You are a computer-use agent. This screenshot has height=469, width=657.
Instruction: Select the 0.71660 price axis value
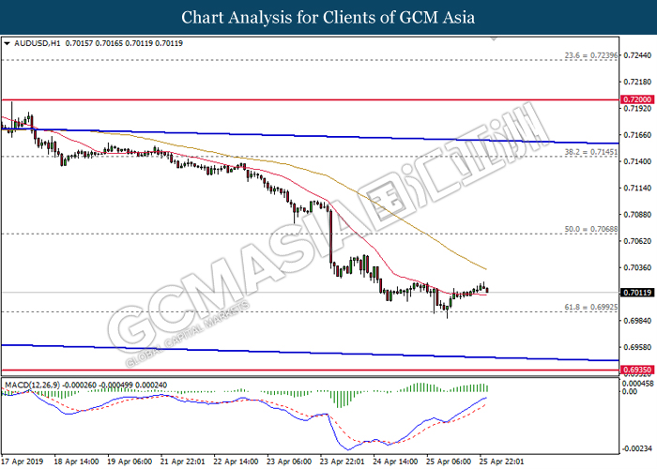click(637, 135)
